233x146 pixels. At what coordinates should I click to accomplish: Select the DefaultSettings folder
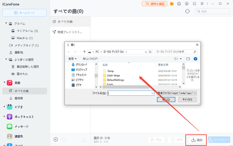click(x=114, y=80)
